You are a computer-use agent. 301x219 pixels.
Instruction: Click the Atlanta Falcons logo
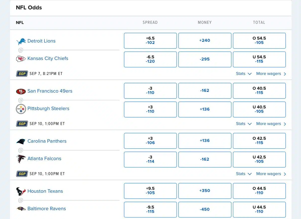pos(21,159)
